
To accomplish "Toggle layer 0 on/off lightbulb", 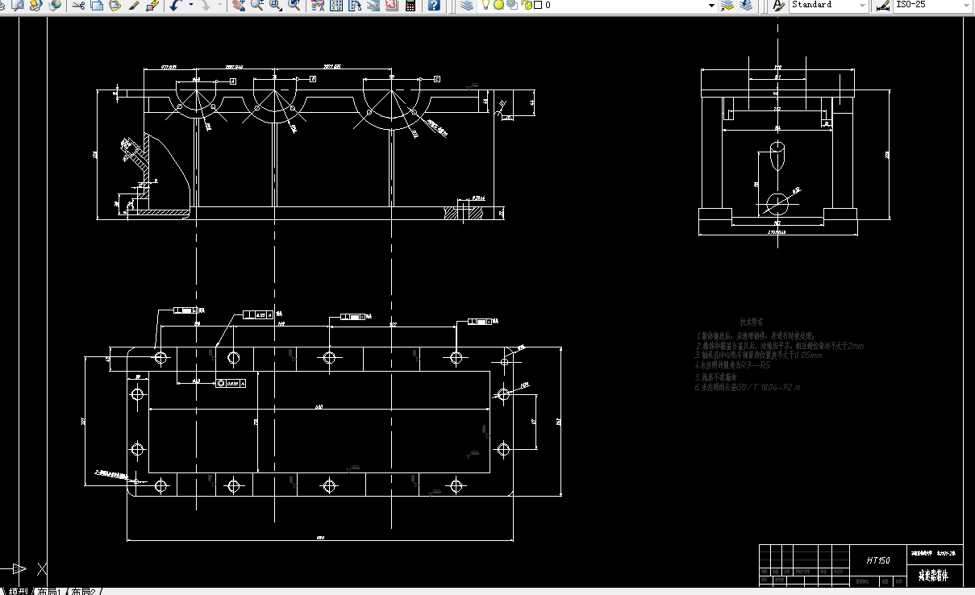I will tap(485, 5).
